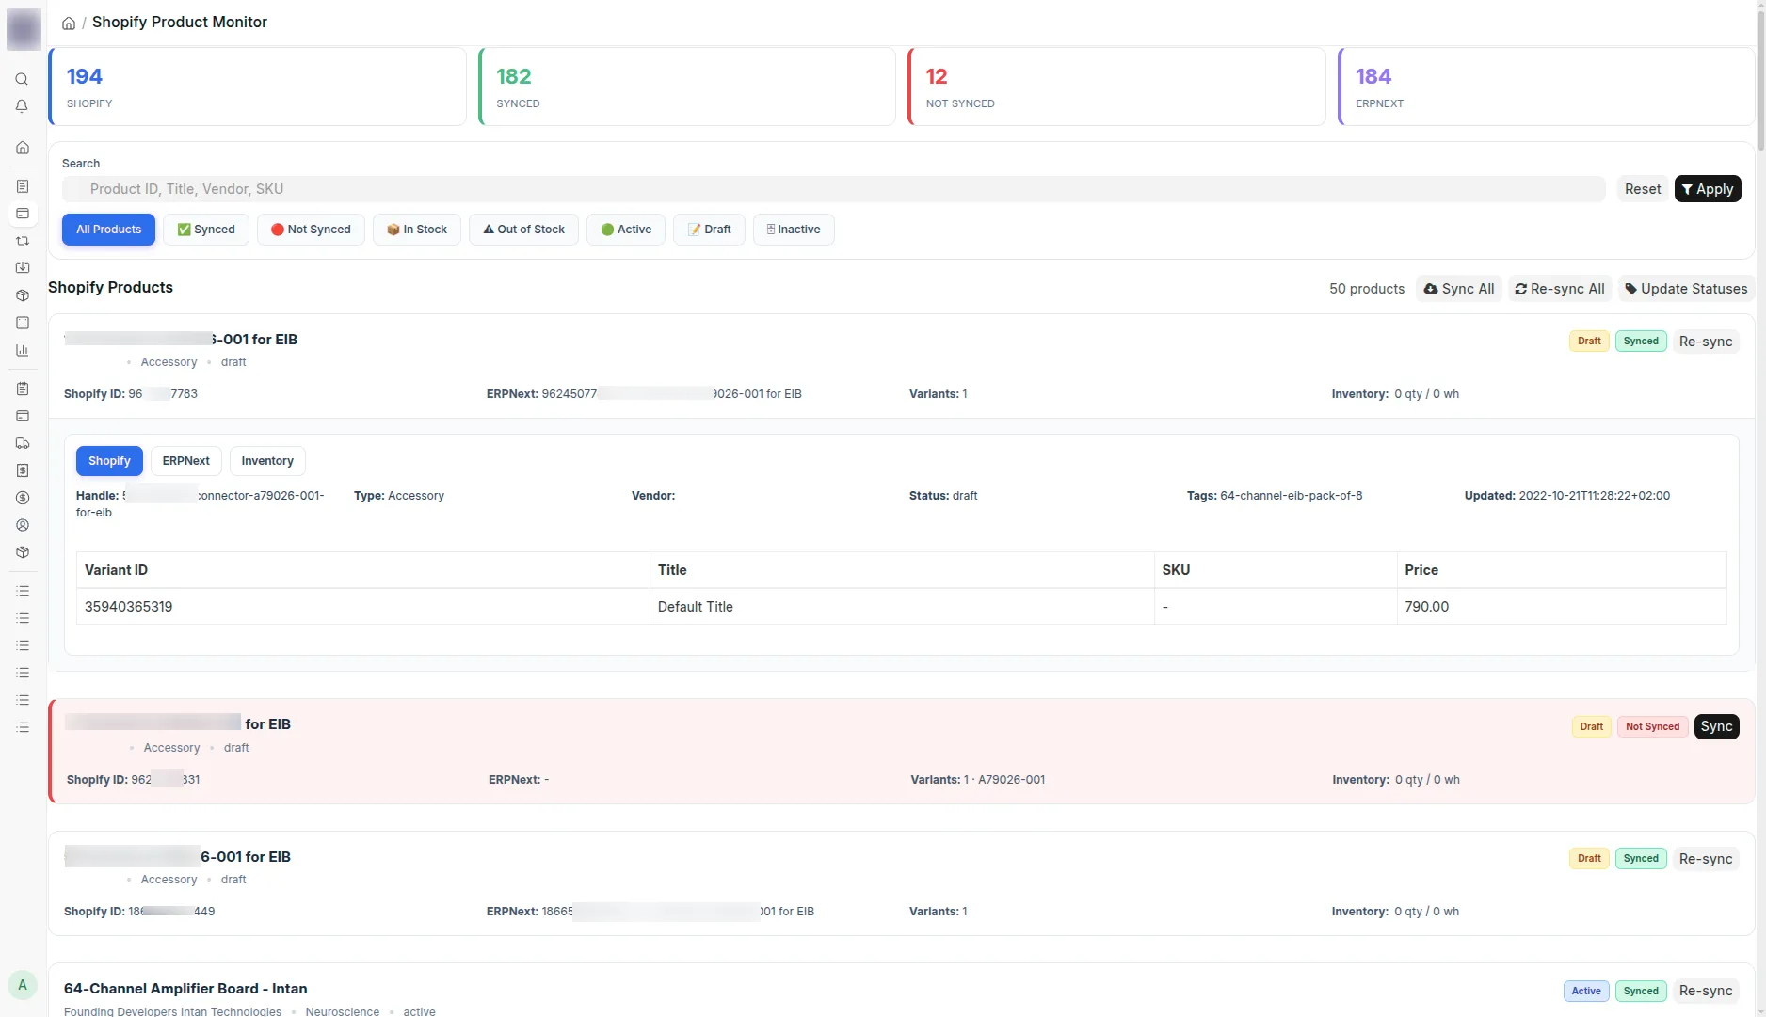Open the circled dollar icon in sidebar
Viewport: 1766px width, 1017px height.
pos(23,498)
